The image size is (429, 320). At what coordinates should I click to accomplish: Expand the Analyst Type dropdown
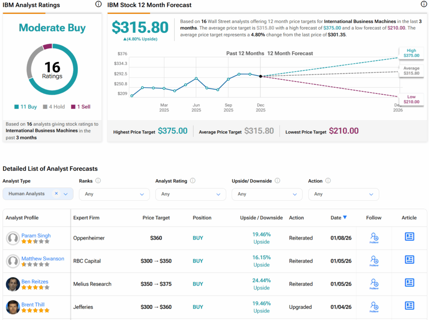pos(66,194)
